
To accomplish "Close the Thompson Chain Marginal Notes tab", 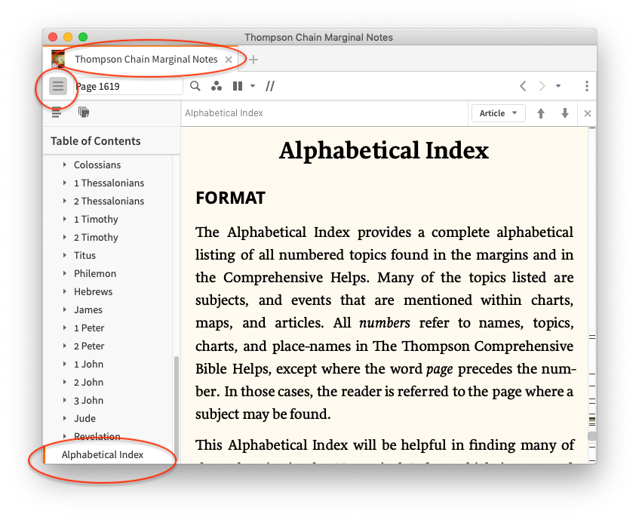I will click(x=229, y=60).
